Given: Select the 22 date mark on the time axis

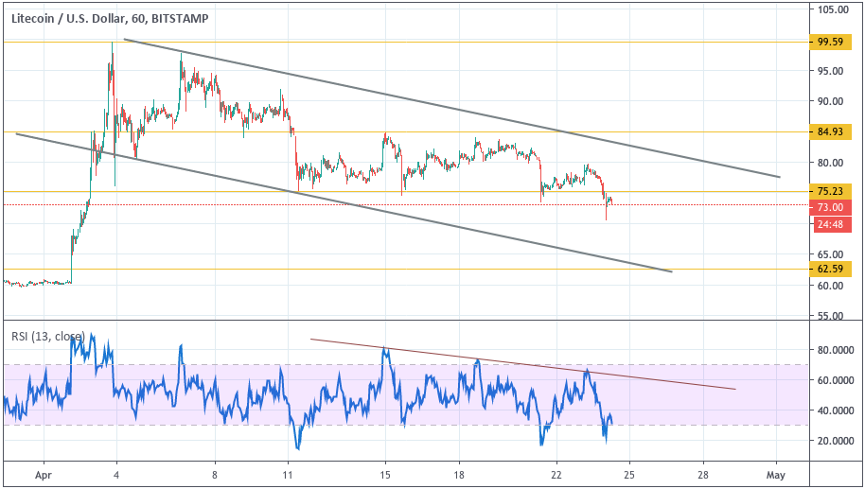Looking at the screenshot, I should [x=558, y=473].
